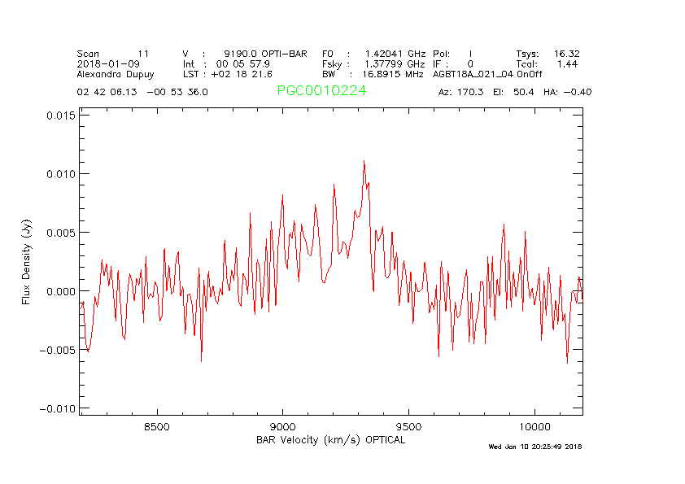Select the 8500 x-axis tick label

156,426
